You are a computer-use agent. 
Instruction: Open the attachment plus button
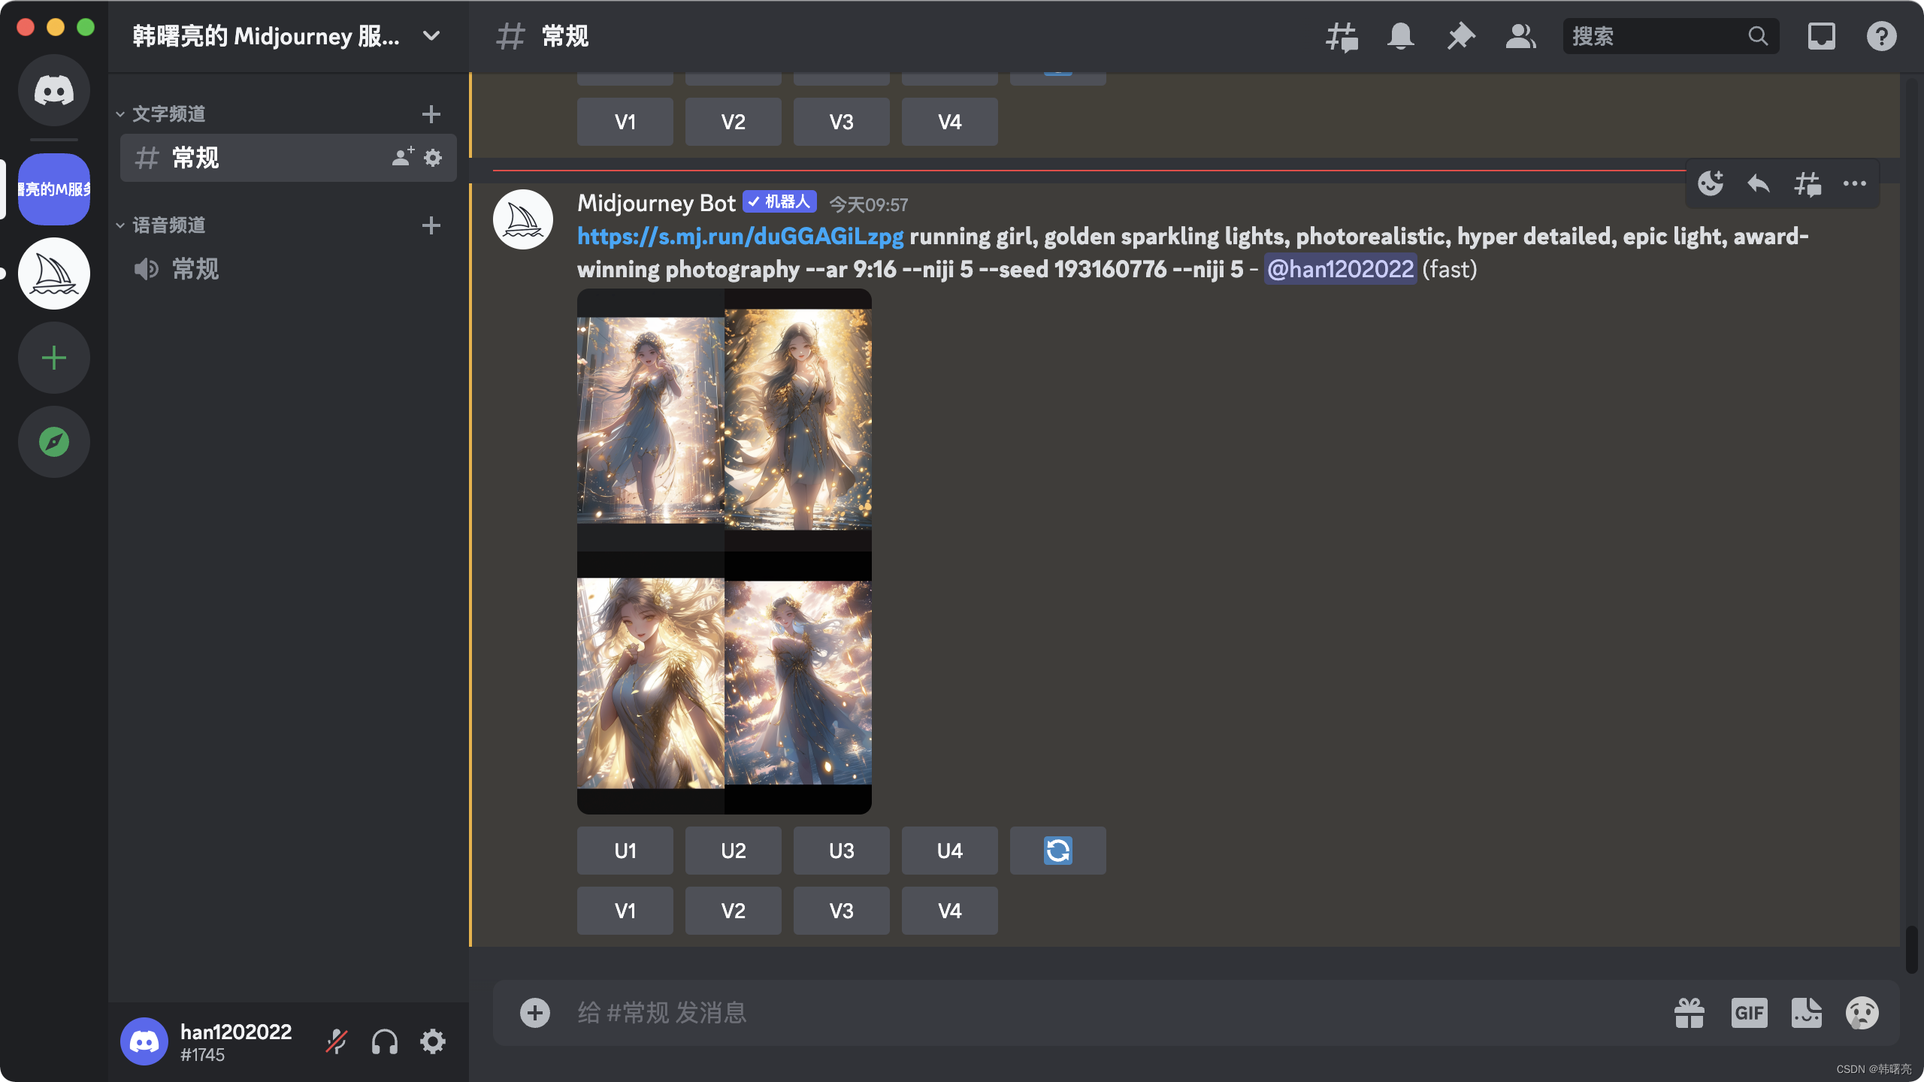[x=535, y=1013]
